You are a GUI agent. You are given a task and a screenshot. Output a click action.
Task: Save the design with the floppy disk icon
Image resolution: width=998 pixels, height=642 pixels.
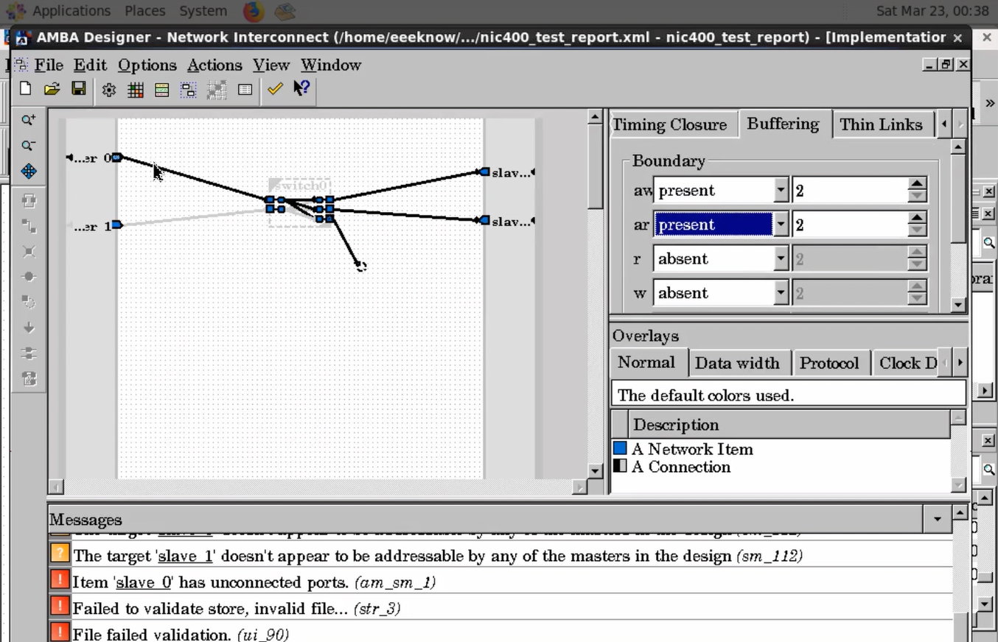(78, 89)
